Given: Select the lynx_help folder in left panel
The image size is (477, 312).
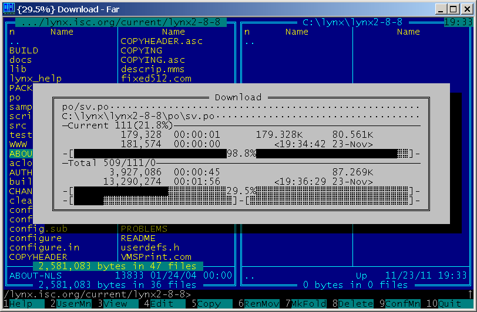Looking at the screenshot, I should 36,79.
